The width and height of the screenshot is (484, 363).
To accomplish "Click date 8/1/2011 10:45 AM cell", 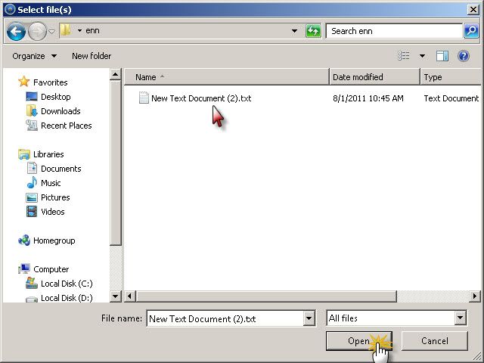I will coord(368,98).
